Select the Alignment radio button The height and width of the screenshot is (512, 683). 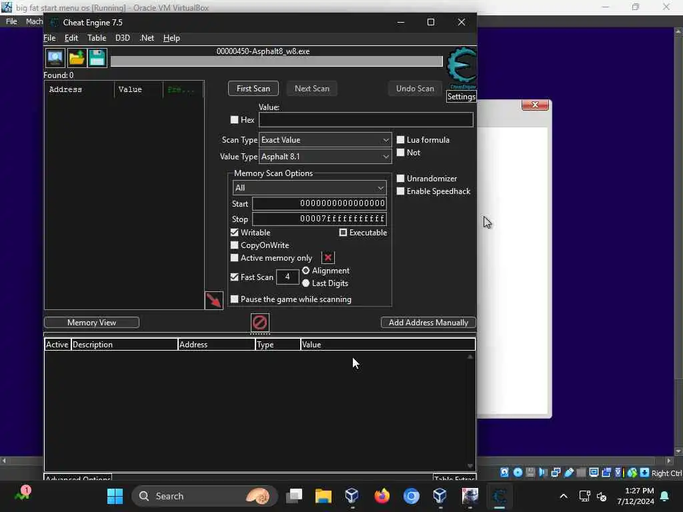[305, 271]
